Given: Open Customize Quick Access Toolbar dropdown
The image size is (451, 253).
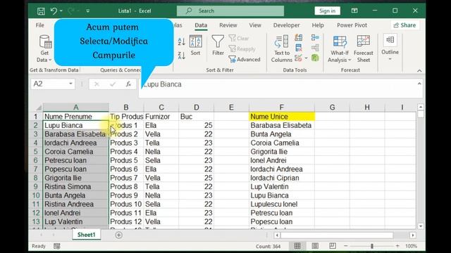Looking at the screenshot, I should coord(87,11).
